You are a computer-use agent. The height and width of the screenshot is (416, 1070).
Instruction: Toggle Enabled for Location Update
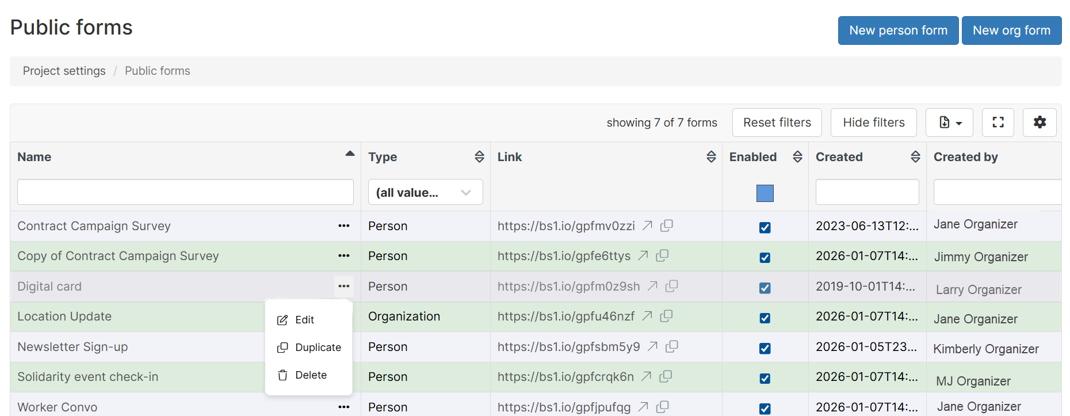765,318
